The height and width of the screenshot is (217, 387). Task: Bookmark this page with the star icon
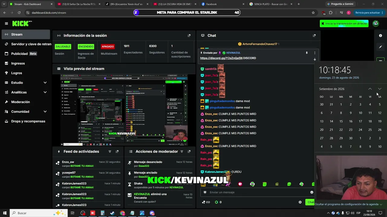pos(313,13)
